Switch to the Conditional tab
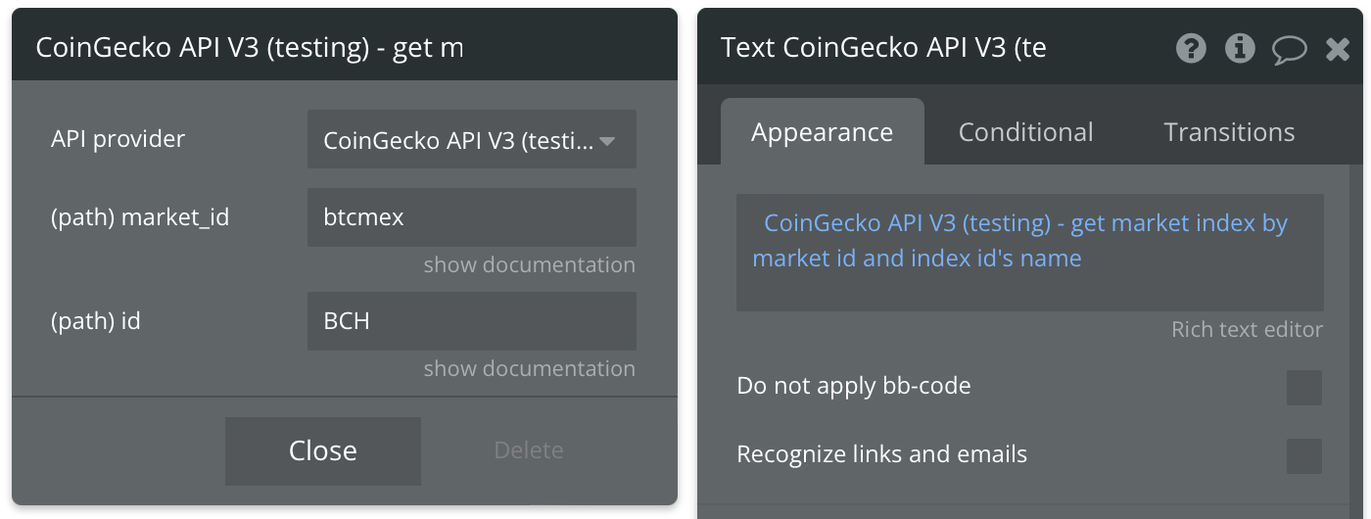 tap(1025, 132)
